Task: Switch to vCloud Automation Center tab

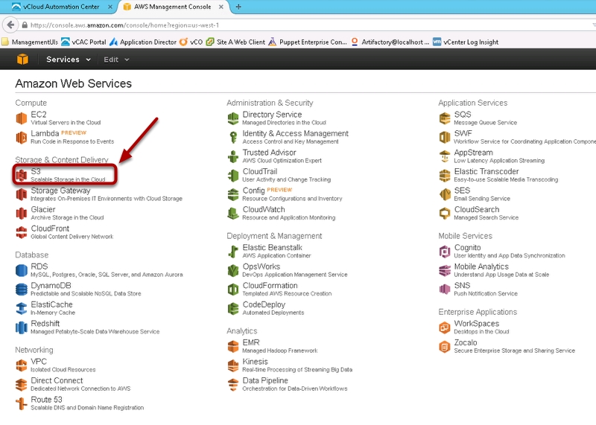Action: (x=62, y=7)
